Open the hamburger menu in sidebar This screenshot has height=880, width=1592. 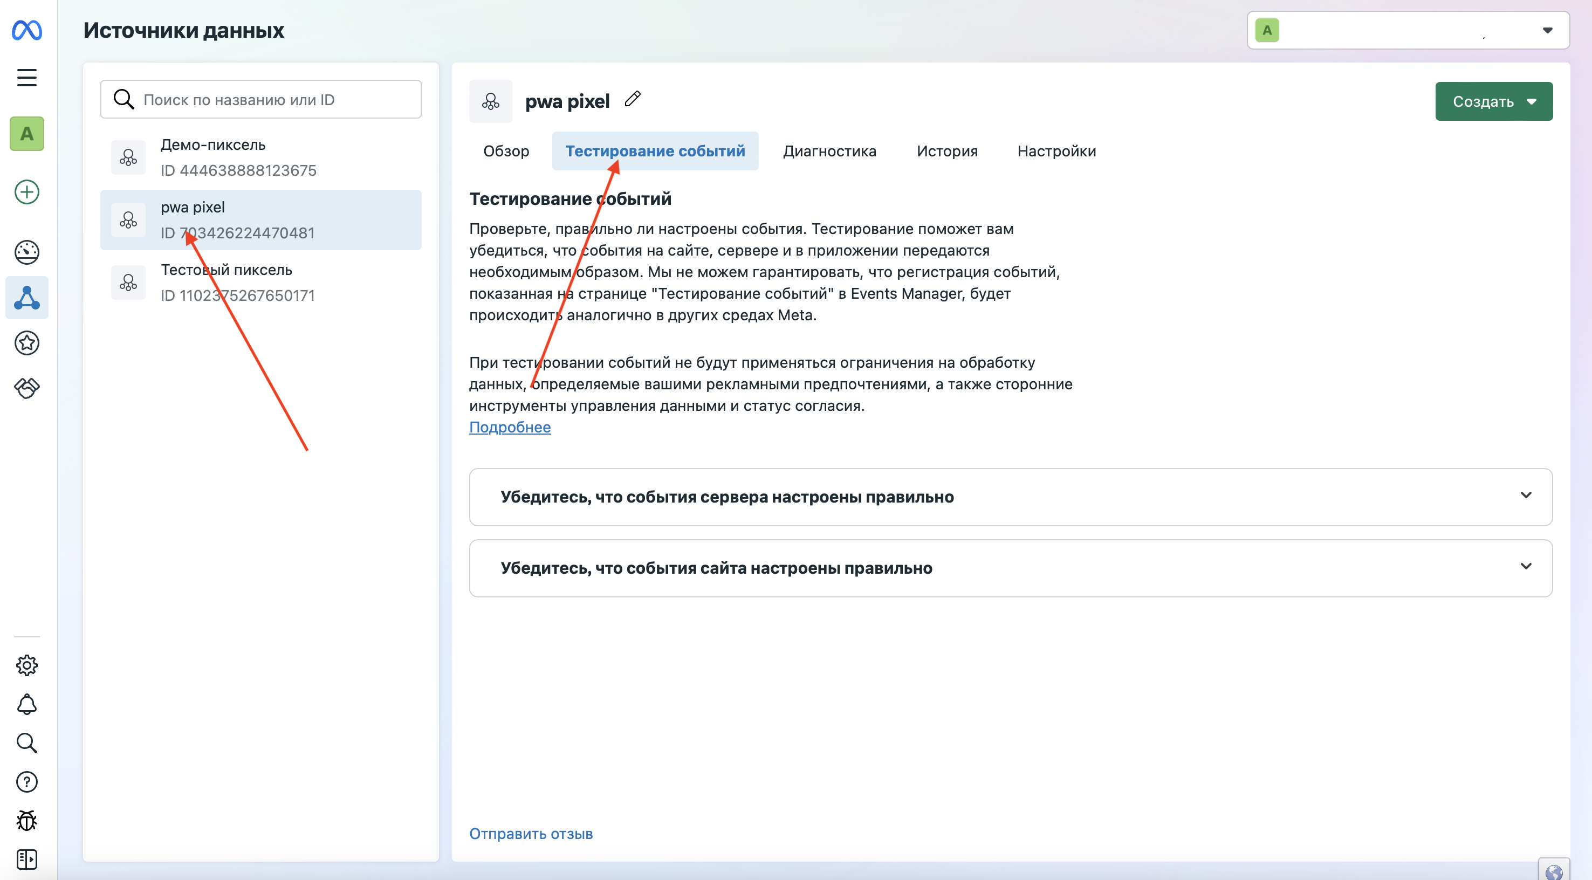point(26,78)
